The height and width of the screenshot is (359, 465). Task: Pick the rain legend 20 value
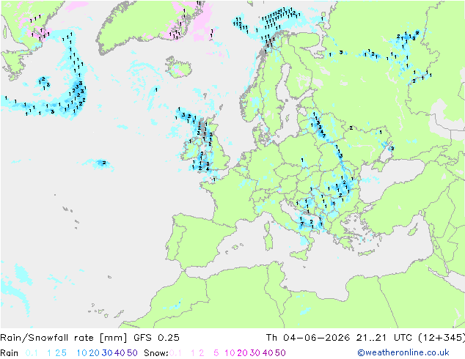pyautogui.click(x=95, y=353)
